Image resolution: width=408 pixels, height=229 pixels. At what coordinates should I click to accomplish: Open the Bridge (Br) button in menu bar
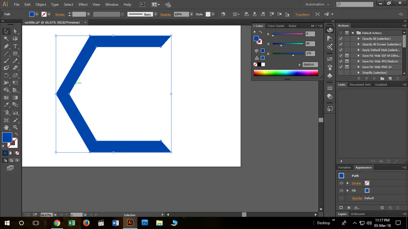142,4
